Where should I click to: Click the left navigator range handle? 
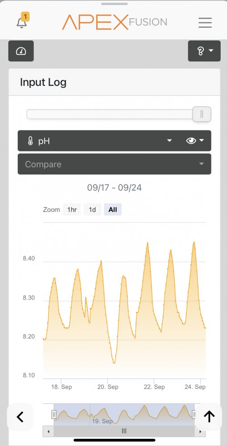pyautogui.click(x=54, y=415)
